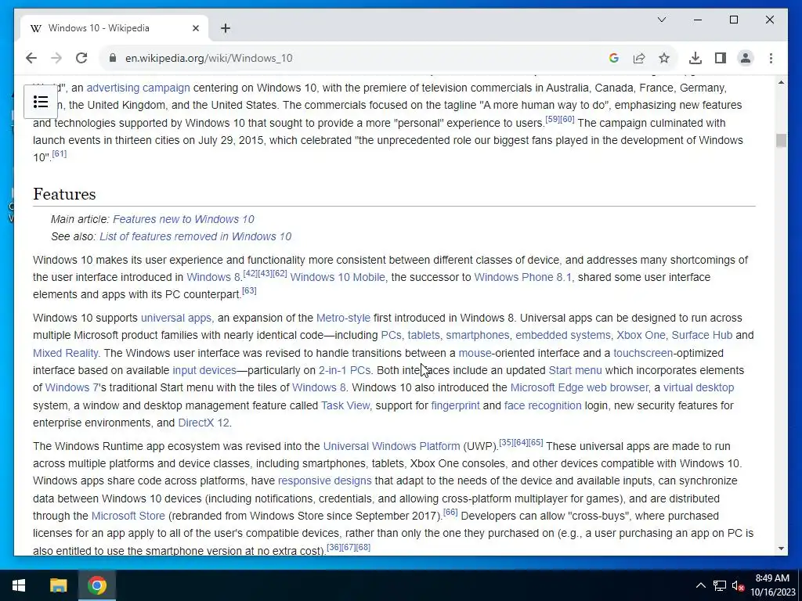Toggle Chrome side panel

click(721, 58)
